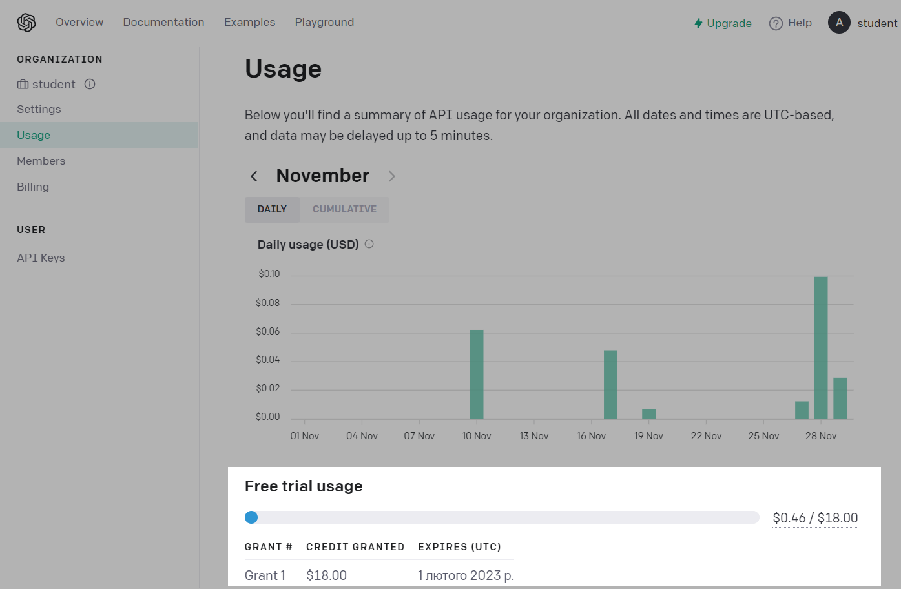Screen dimensions: 901x589
Task: Go to previous month using left chevron
Action: [254, 176]
